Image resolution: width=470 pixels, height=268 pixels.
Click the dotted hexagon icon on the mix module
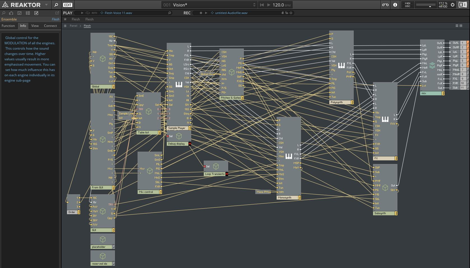432,65
